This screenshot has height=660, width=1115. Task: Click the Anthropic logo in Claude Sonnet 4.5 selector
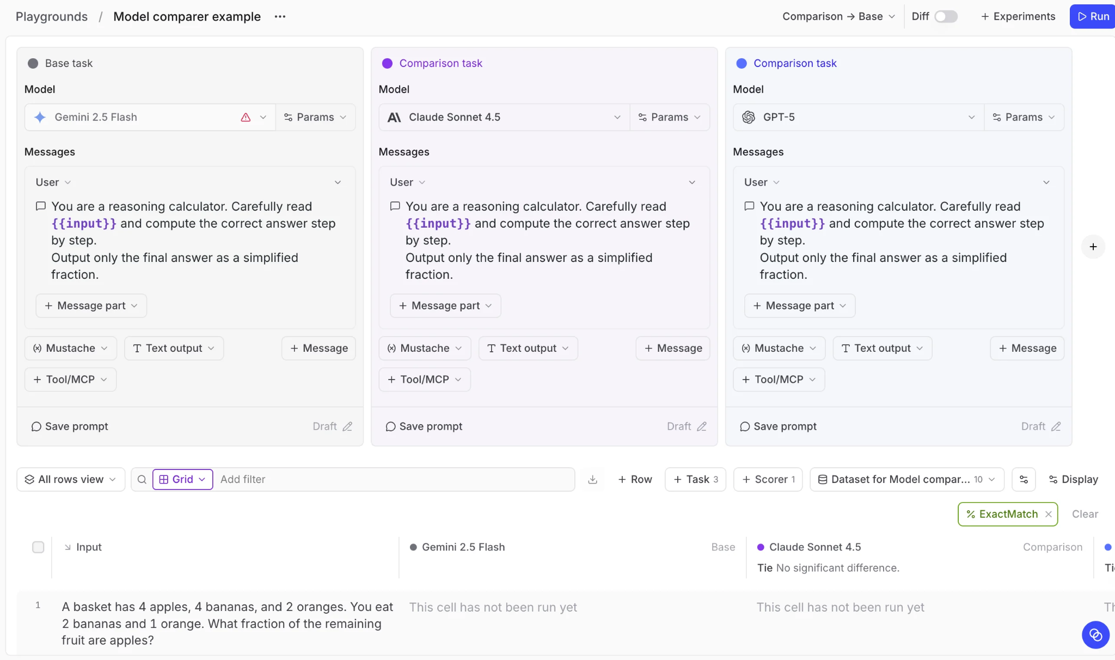(x=394, y=117)
